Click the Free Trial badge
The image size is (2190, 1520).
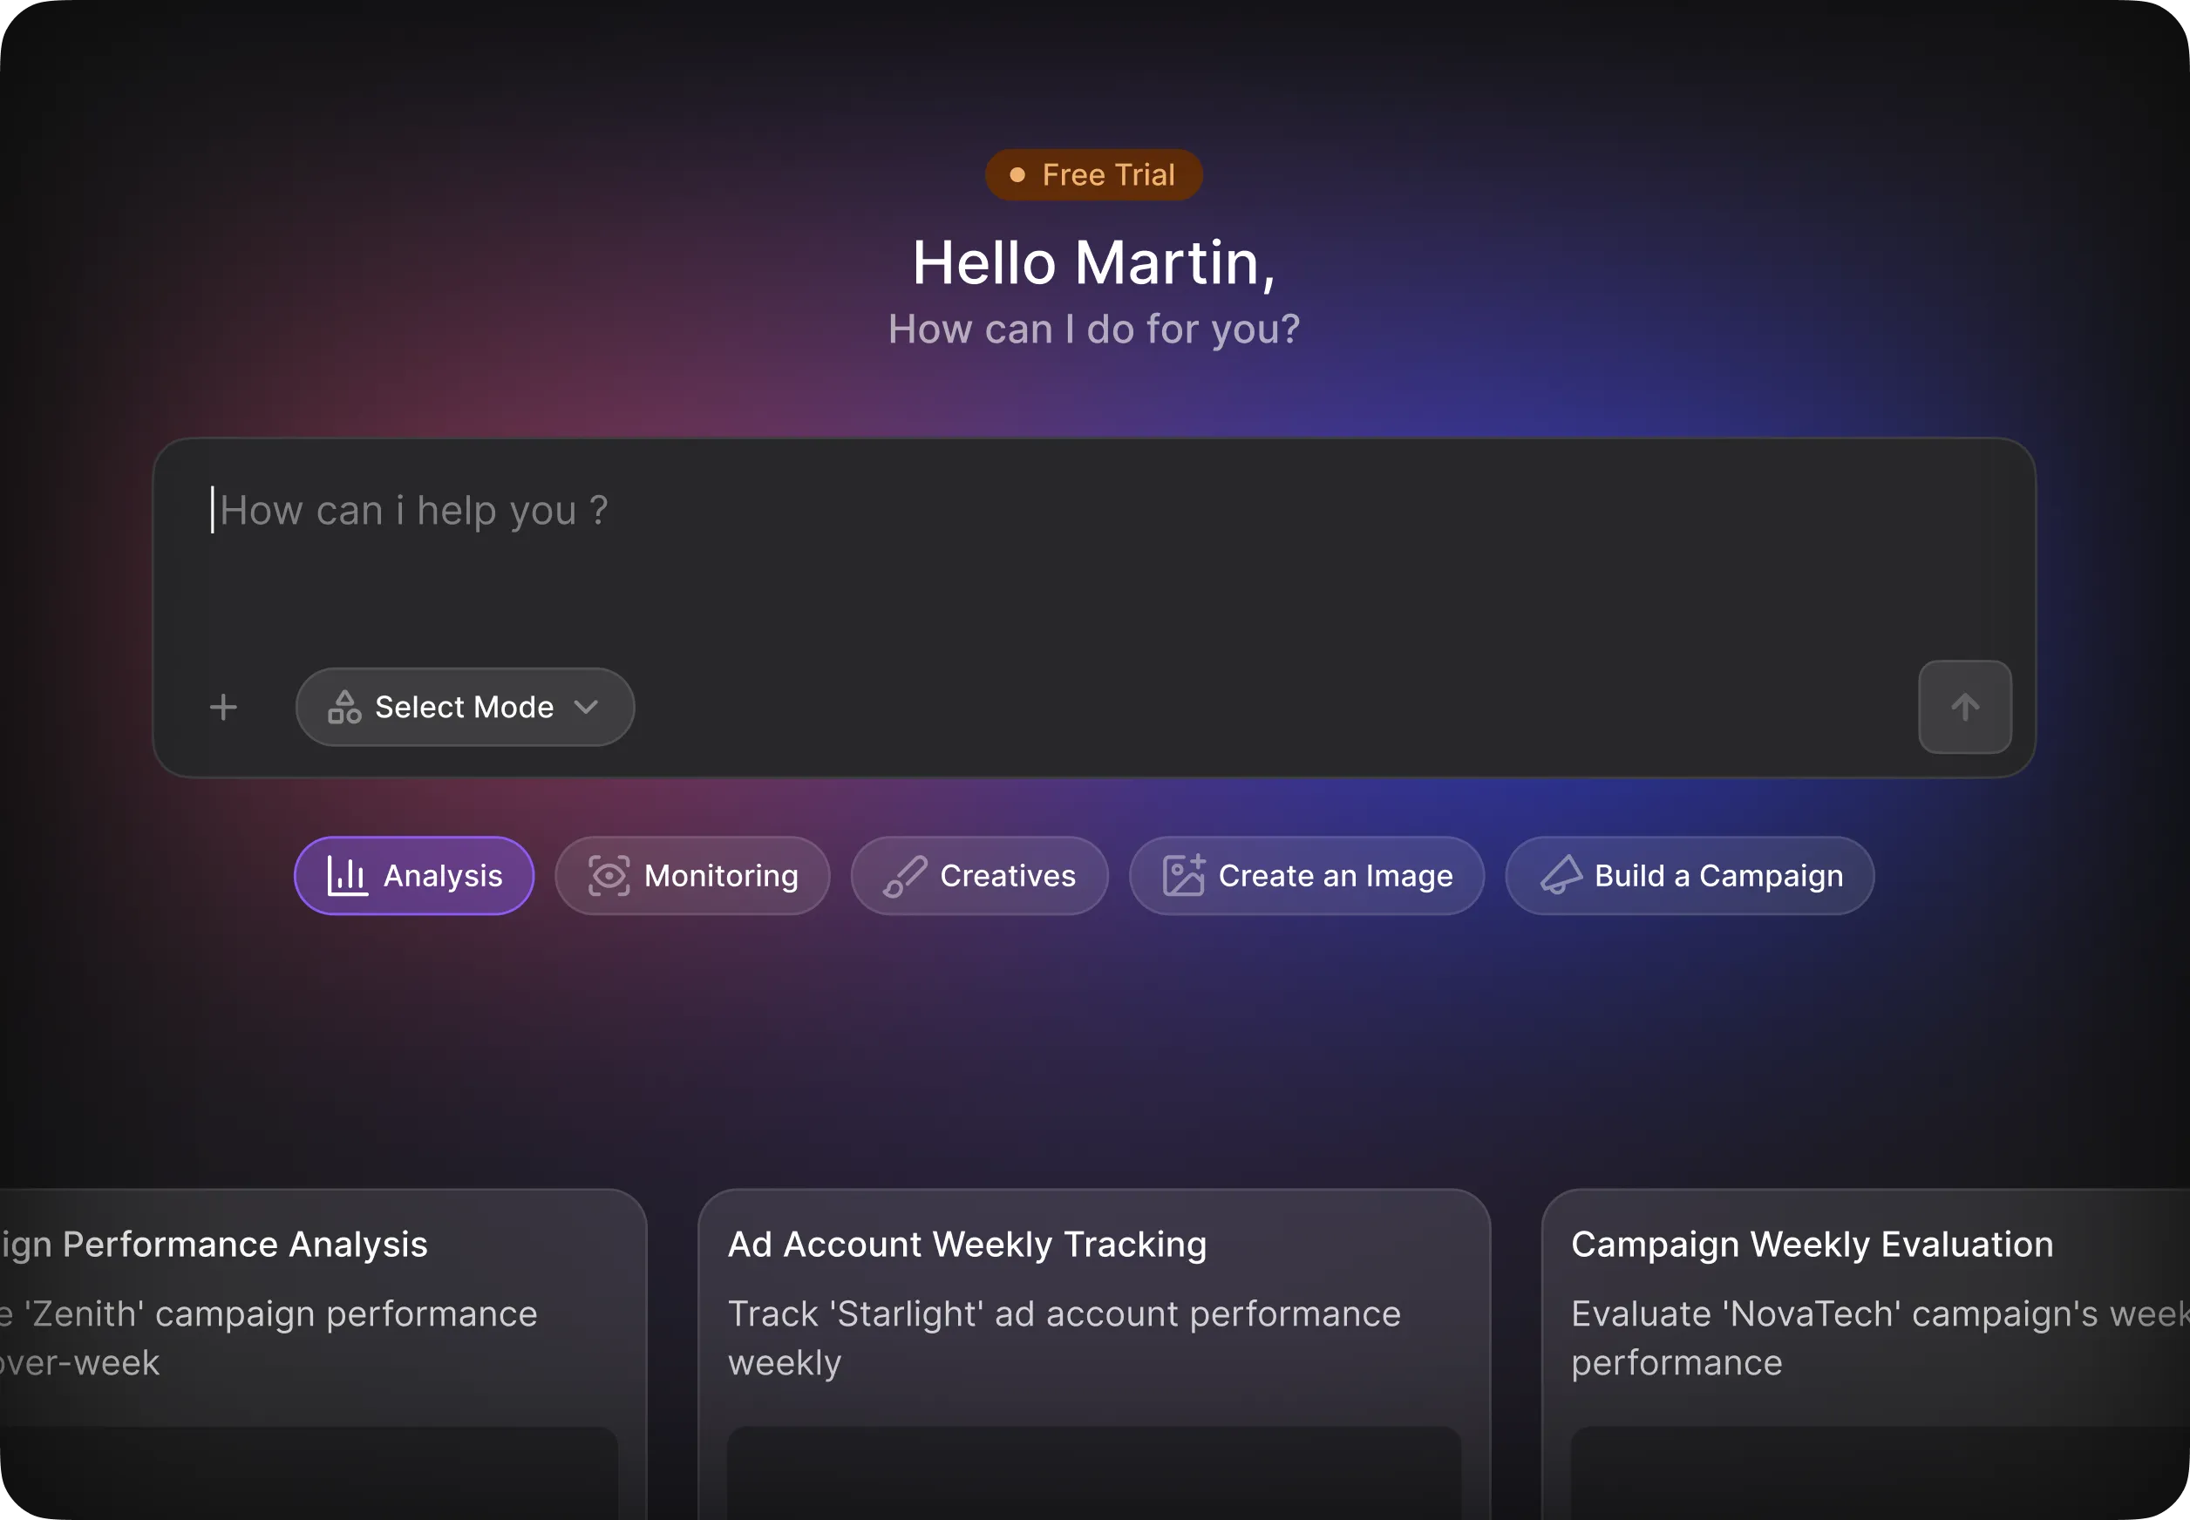pyautogui.click(x=1093, y=174)
